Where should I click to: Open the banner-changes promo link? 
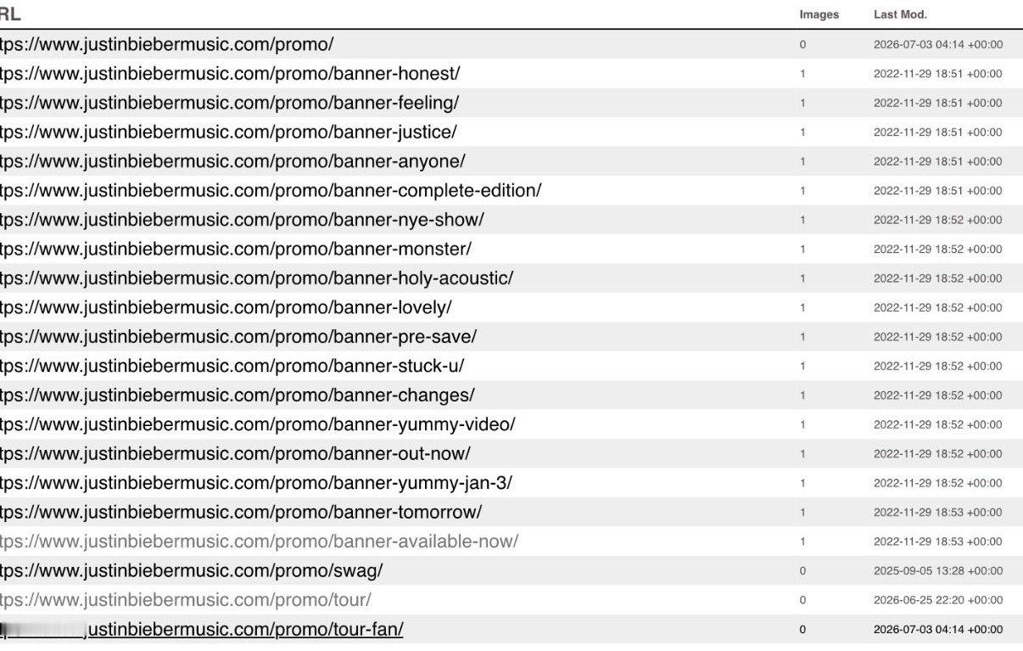[x=238, y=396]
